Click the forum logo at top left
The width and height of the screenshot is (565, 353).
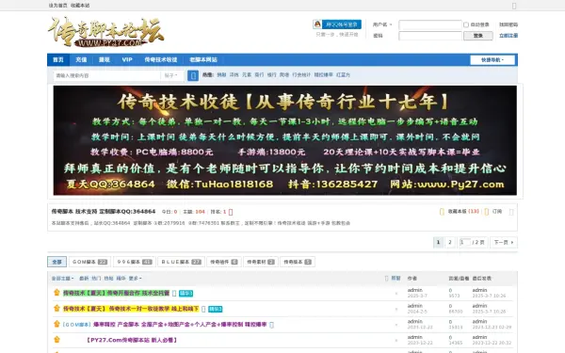[x=106, y=32]
